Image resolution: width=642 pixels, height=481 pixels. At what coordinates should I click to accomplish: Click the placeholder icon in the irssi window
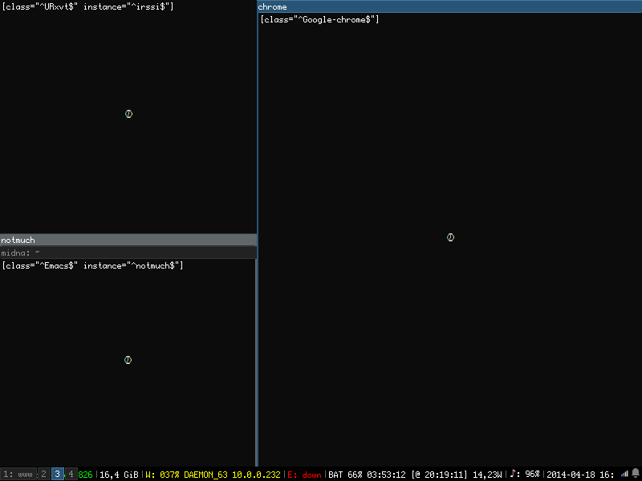(x=128, y=114)
